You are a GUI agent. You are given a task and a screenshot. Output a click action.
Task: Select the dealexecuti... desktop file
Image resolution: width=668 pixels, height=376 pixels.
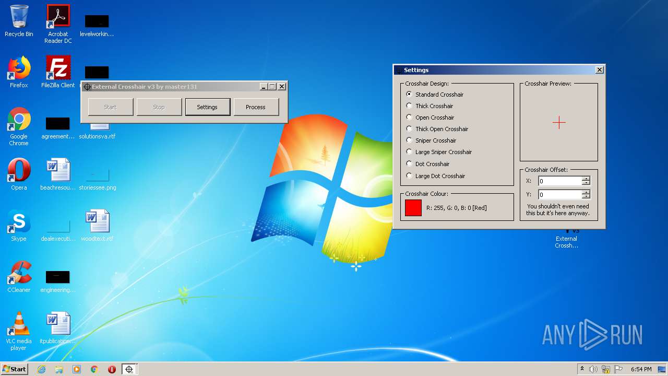58,230
